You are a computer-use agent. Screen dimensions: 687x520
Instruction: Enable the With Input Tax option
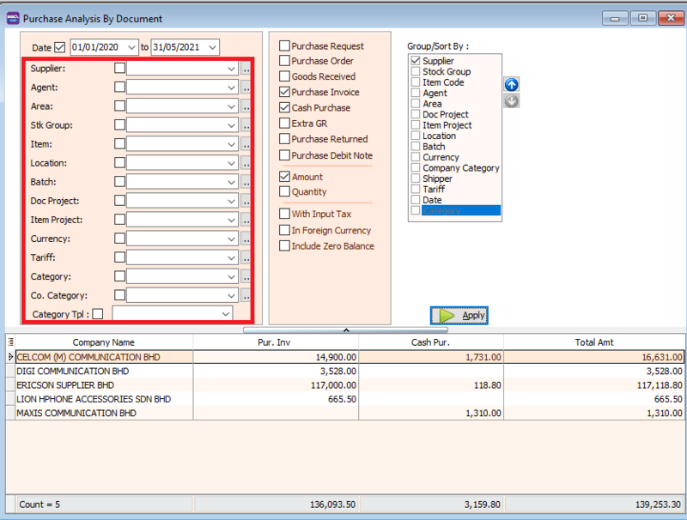283,214
